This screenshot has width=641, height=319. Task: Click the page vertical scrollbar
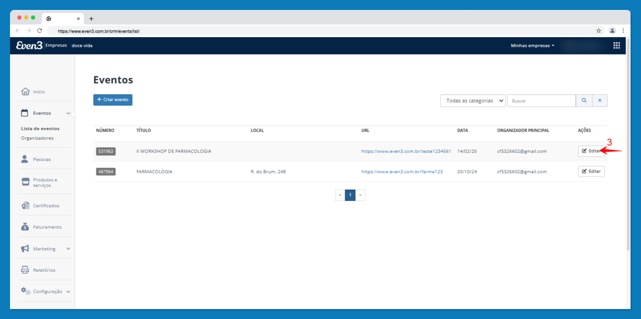coord(628,144)
